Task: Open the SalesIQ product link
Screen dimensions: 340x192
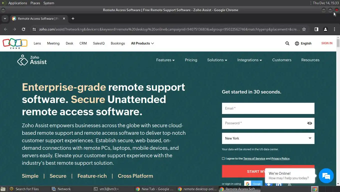Action: click(x=99, y=43)
